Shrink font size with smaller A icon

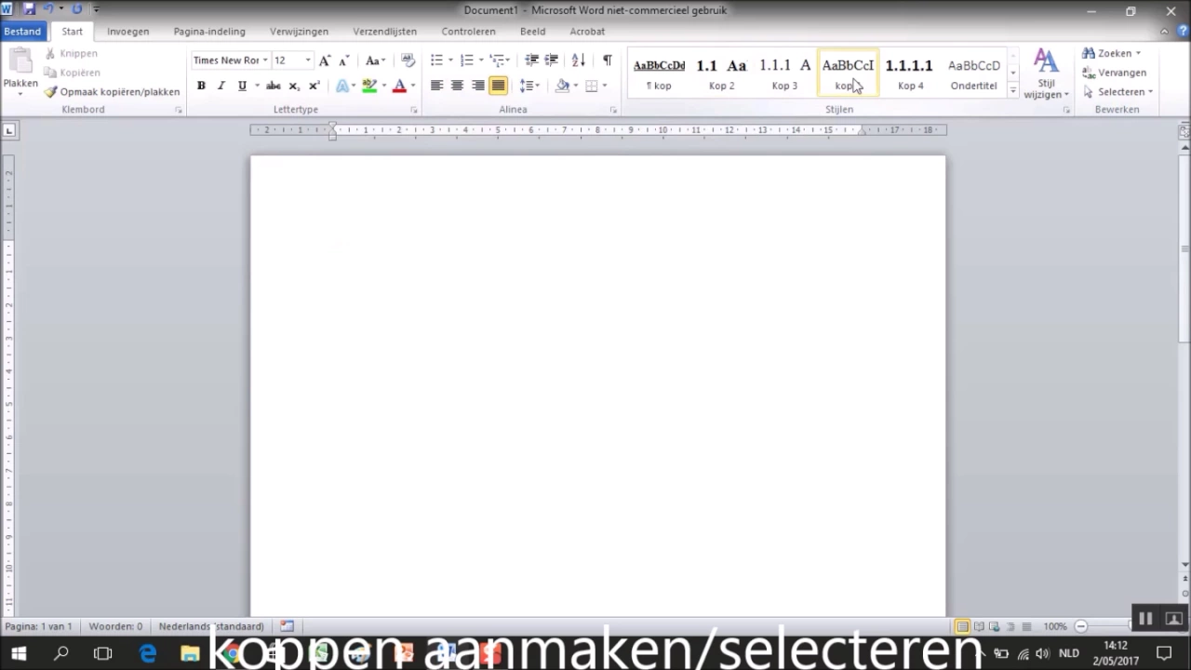tap(343, 60)
